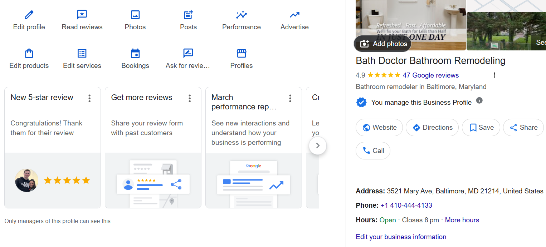Click phone number +1 410-444-4133
This screenshot has width=546, height=247.
tap(406, 205)
